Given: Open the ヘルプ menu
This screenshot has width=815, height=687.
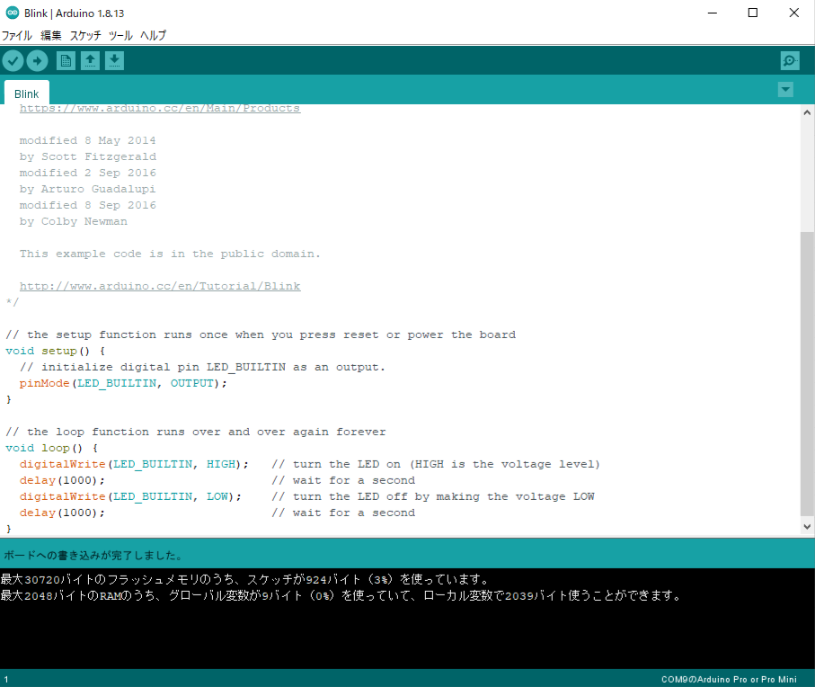Looking at the screenshot, I should coord(154,35).
